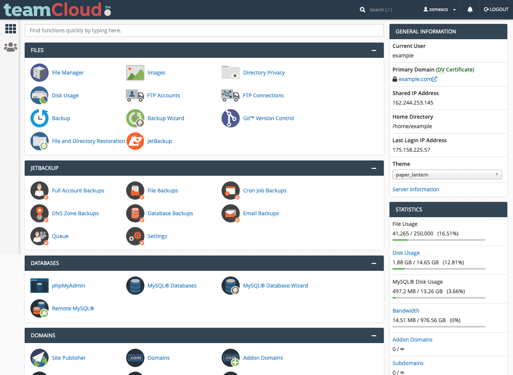Click the Subdomains statistics link
Image resolution: width=513 pixels, height=375 pixels.
pyautogui.click(x=408, y=363)
